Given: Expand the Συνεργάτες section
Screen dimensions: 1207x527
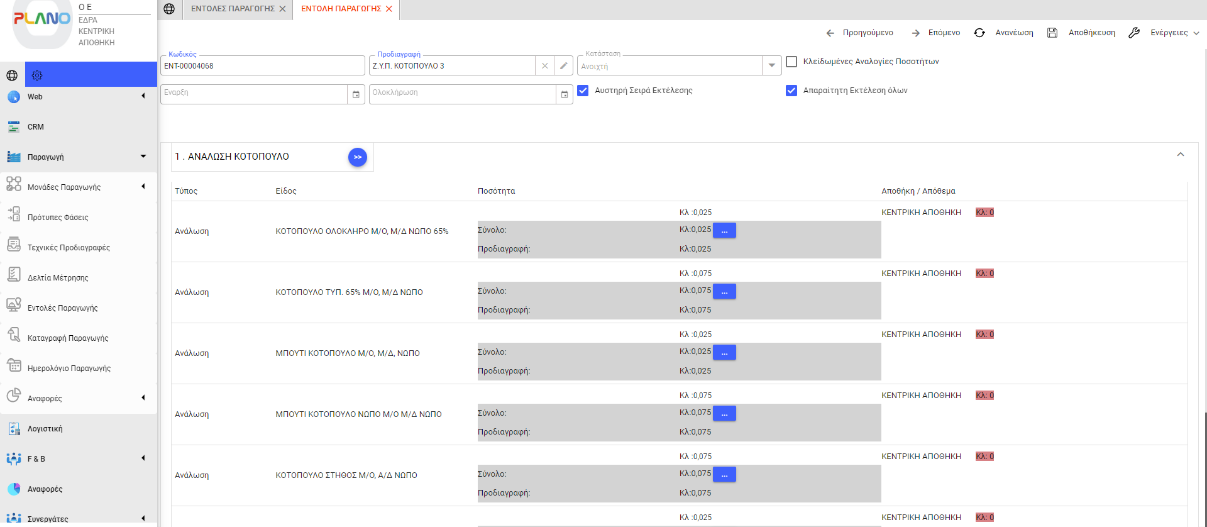Looking at the screenshot, I should point(143,519).
